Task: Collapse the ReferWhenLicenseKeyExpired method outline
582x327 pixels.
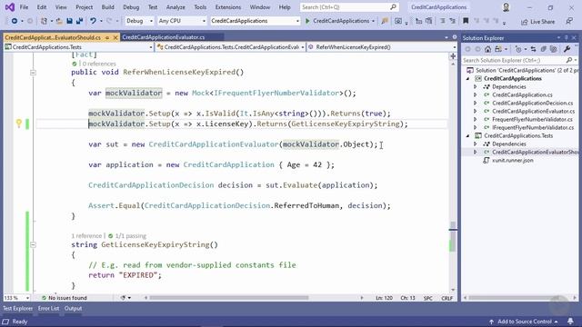Action: tap(33, 73)
